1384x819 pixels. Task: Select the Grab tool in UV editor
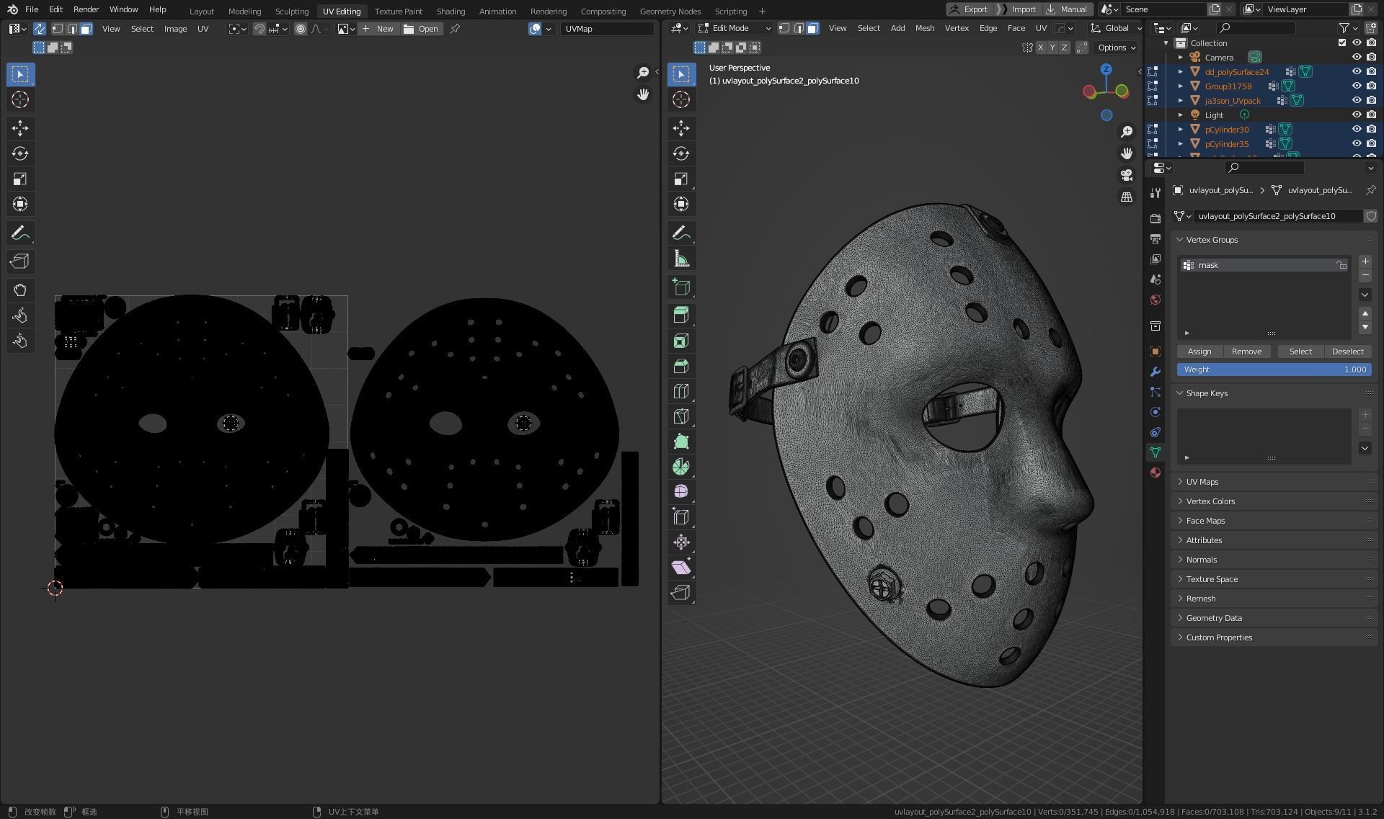[20, 290]
